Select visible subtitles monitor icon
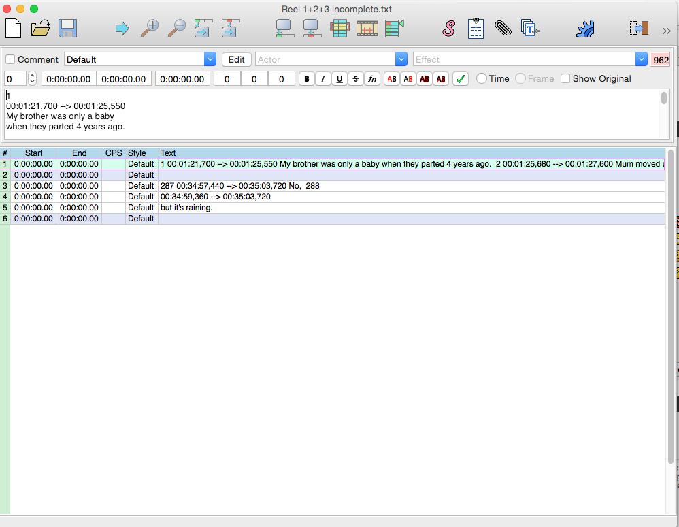This screenshot has width=679, height=527. point(285,29)
